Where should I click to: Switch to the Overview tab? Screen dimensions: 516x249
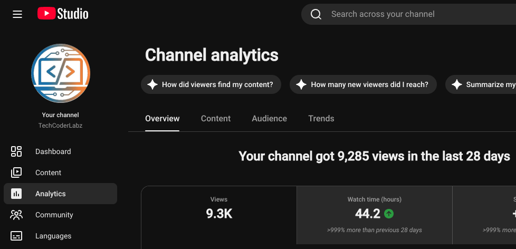coord(162,118)
